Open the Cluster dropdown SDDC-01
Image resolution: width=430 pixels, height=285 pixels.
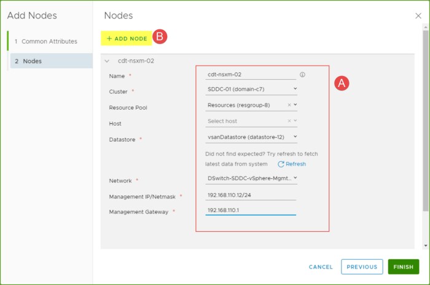pos(251,89)
